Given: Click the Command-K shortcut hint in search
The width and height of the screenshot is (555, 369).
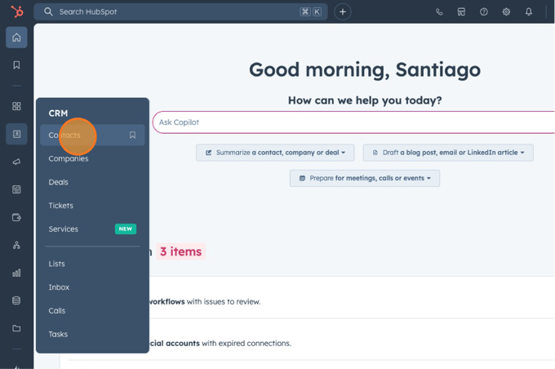Looking at the screenshot, I should (x=310, y=11).
